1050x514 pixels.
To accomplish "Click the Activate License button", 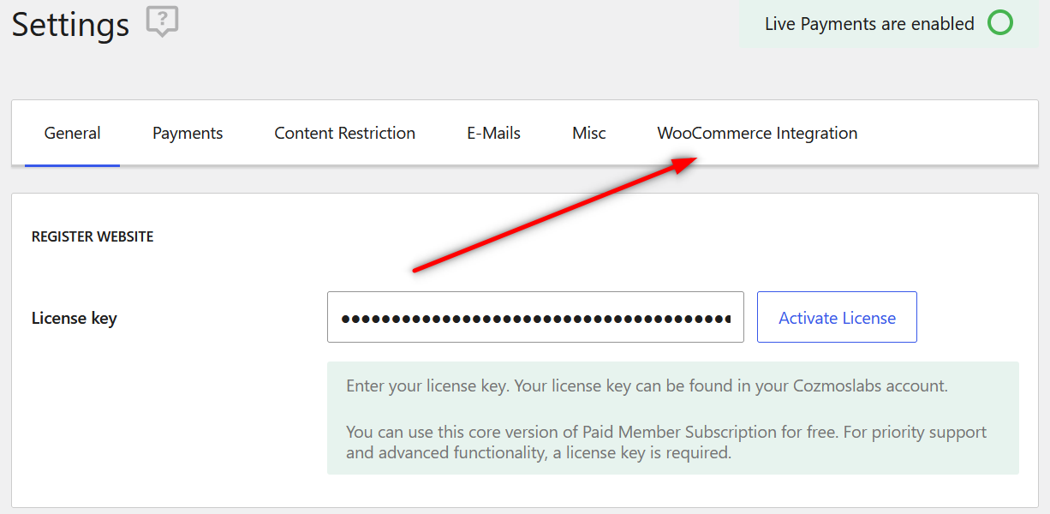I will (837, 317).
